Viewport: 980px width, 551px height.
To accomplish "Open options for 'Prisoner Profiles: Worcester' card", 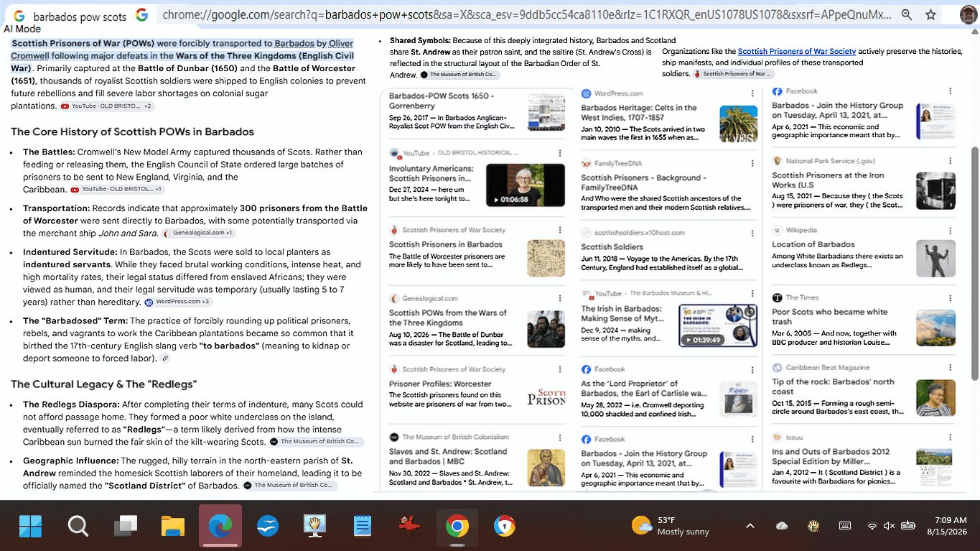I will [561, 369].
